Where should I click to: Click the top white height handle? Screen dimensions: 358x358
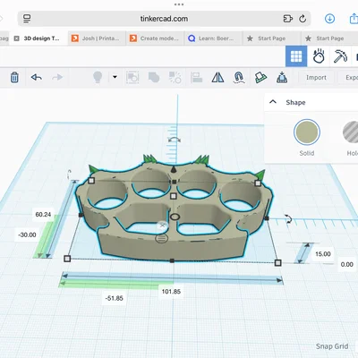(173, 196)
